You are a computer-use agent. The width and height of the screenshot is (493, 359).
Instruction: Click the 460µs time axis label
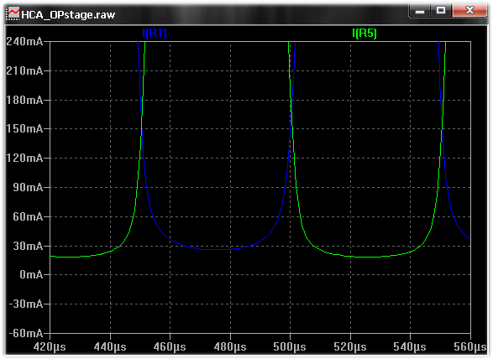170,347
